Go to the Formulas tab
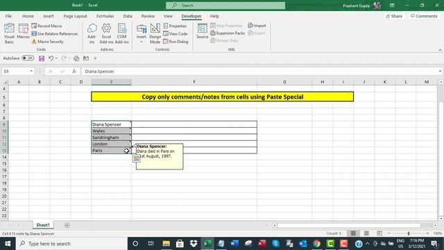This screenshot has height=250, width=444. pyautogui.click(x=105, y=16)
